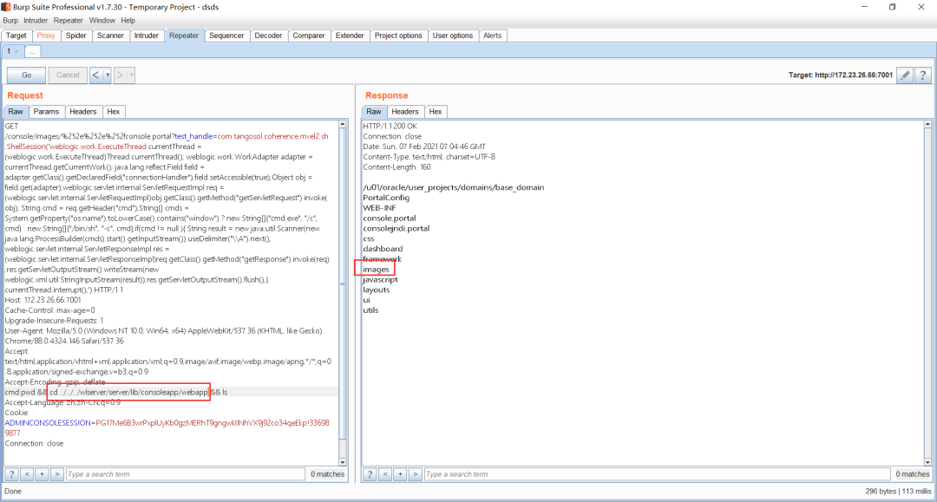
Task: Click the response pane scrollbar up arrow
Action: [927, 124]
